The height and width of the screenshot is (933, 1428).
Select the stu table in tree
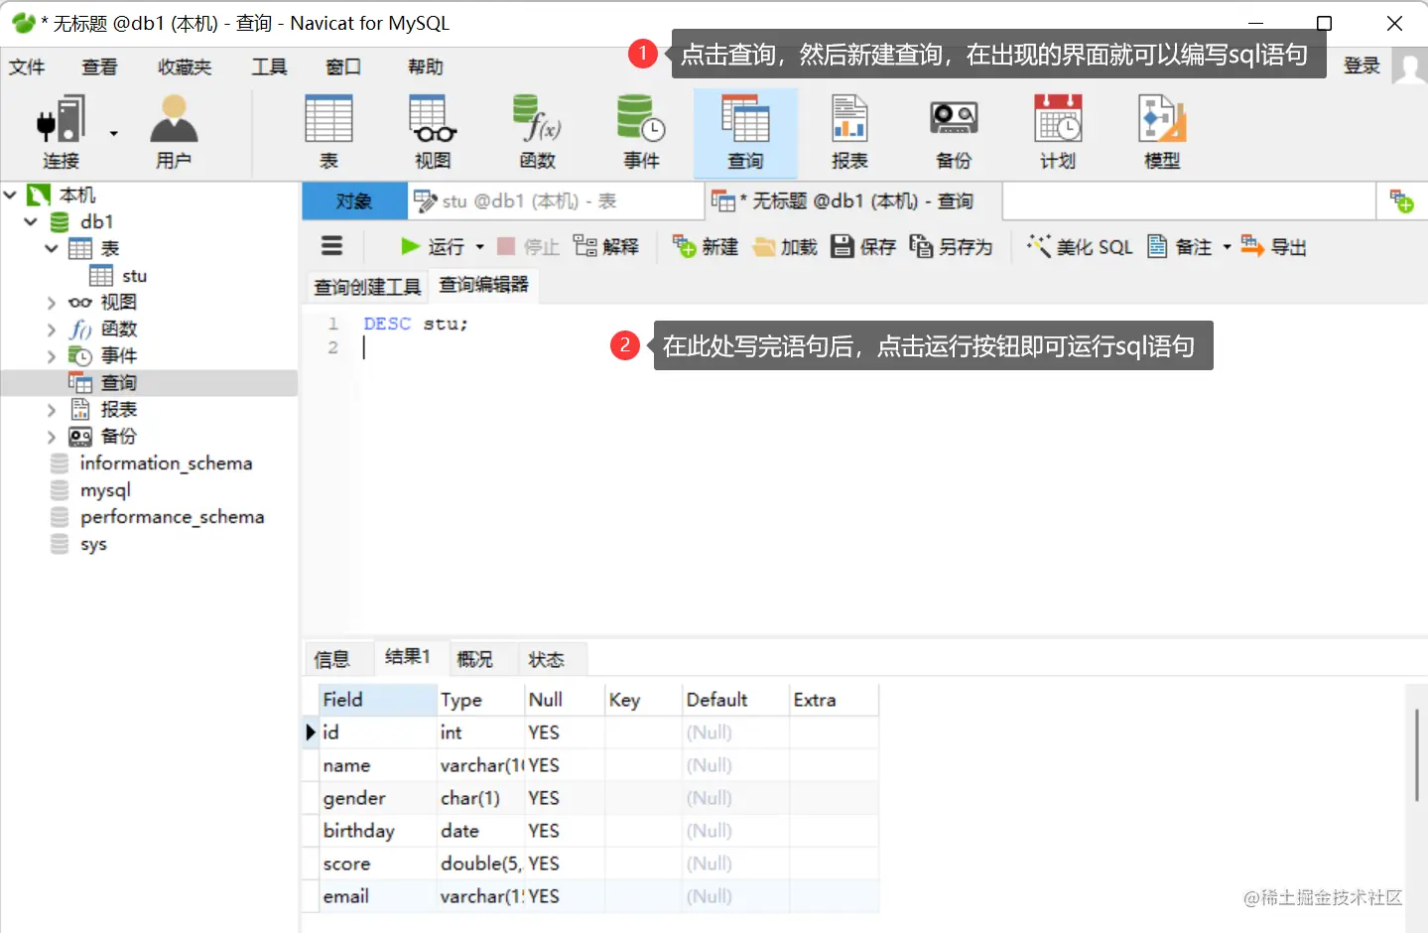click(x=119, y=275)
